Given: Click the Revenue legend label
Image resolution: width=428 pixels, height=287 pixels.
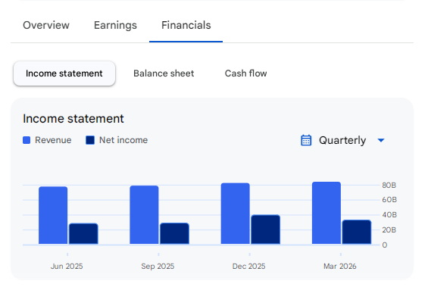Looking at the screenshot, I should [53, 140].
